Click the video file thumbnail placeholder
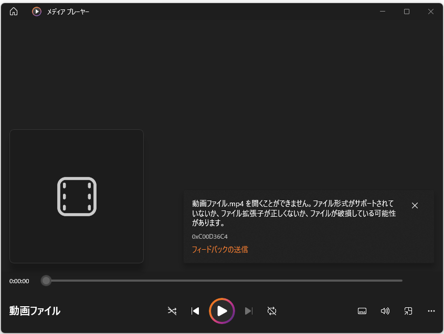The width and height of the screenshot is (444, 334). [77, 196]
